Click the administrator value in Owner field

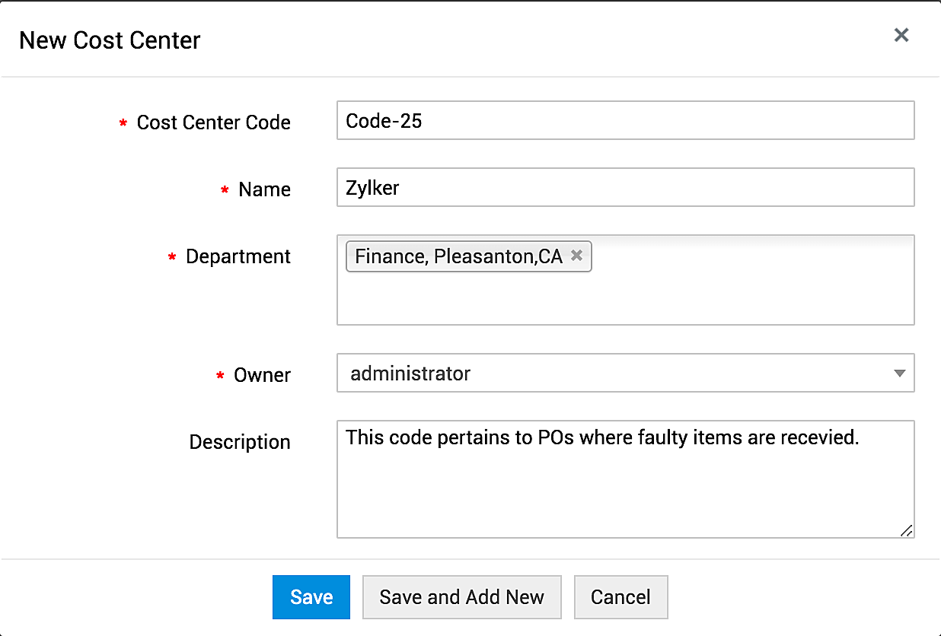410,374
